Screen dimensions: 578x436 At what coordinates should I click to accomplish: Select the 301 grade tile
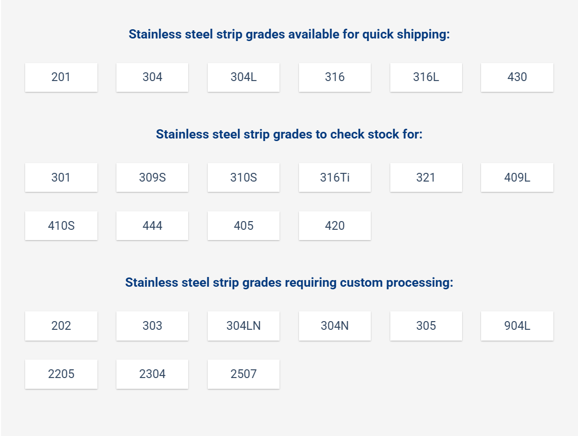(x=61, y=177)
